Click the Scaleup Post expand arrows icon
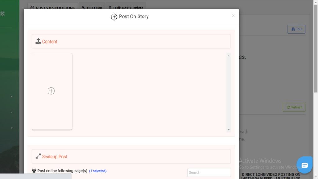The height and width of the screenshot is (179, 318). tap(38, 156)
